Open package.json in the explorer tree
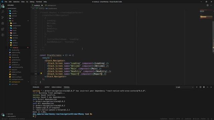This screenshot has height=120, width=214. [16, 82]
